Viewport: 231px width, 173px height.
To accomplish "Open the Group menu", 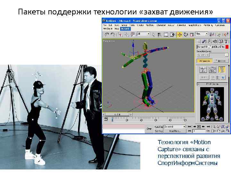I will pyautogui.click(x=124, y=25).
